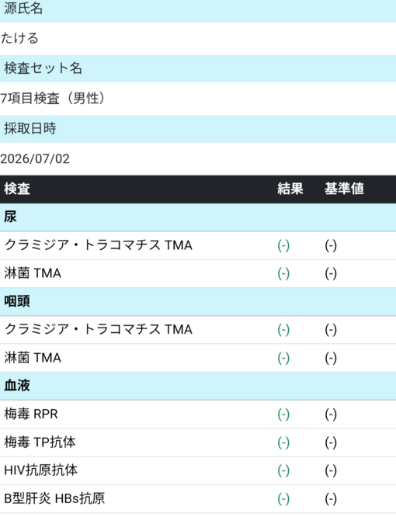Click the B型肝炎 HBs抗原 result
Viewport: 396px width, 517px height.
click(x=283, y=499)
